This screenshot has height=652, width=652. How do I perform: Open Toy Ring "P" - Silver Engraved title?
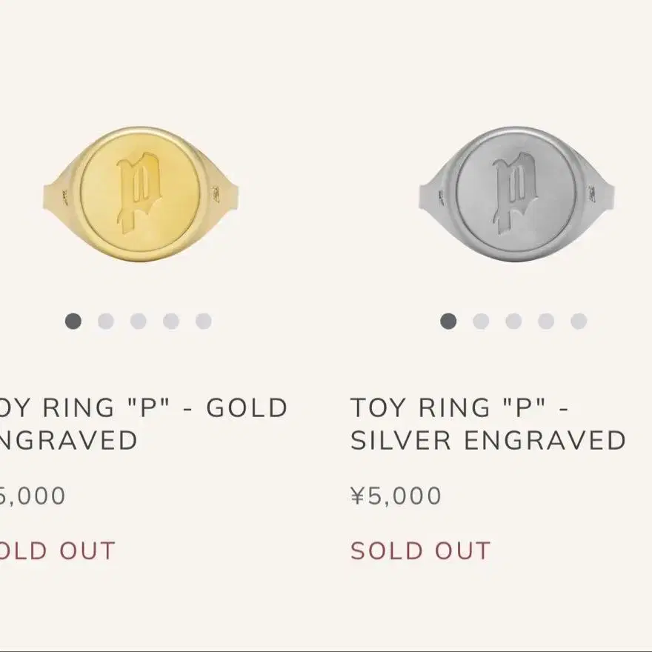pyautogui.click(x=488, y=424)
